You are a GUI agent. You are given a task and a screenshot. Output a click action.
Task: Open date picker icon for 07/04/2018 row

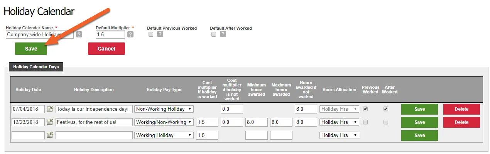click(x=50, y=109)
